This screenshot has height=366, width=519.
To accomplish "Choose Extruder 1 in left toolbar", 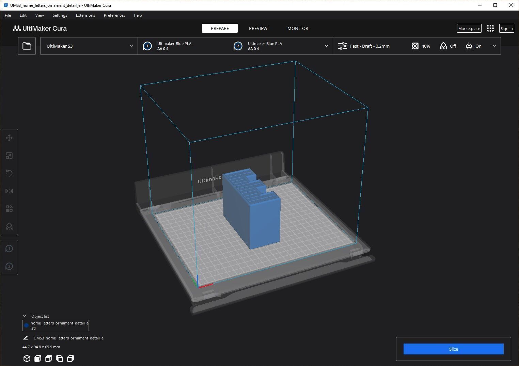I will click(9, 249).
